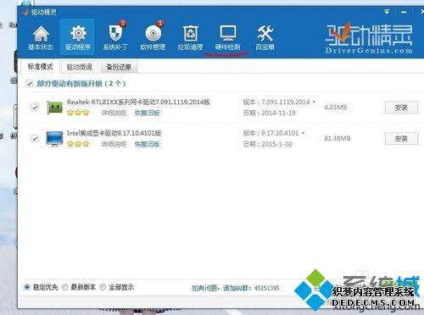The width and height of the screenshot is (424, 315).
Task: Click 安装 button for Intel display driver
Action: [x=401, y=139]
